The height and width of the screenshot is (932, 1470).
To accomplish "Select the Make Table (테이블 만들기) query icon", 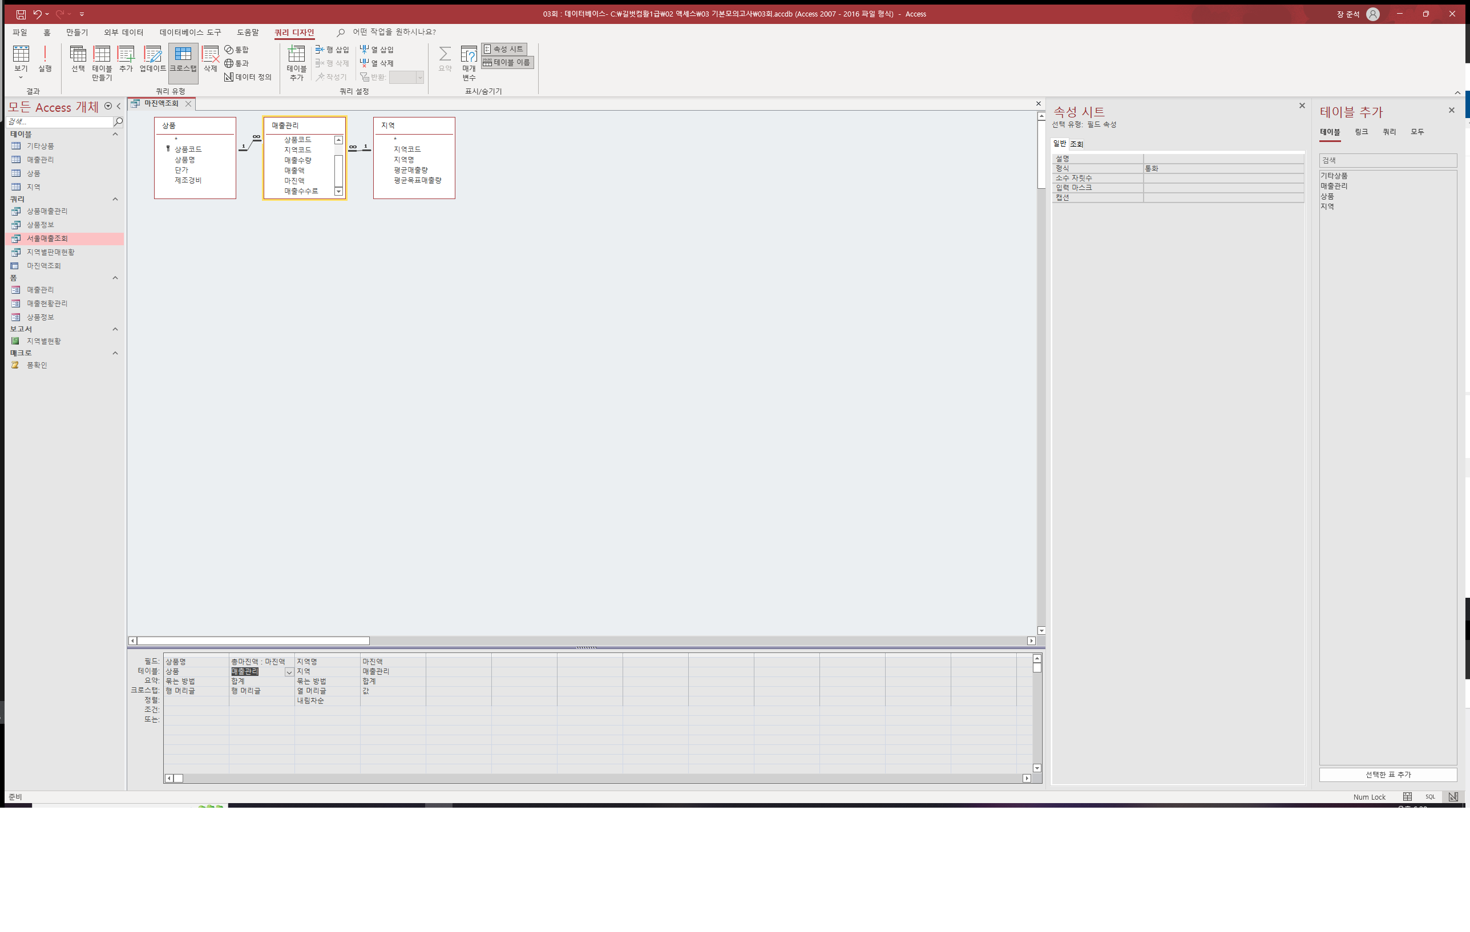I will coord(102,61).
